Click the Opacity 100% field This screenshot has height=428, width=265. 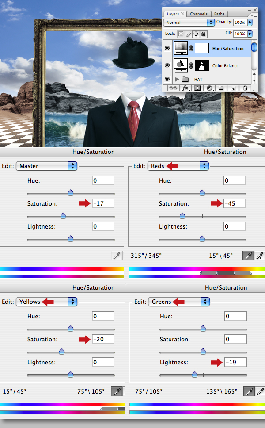pos(240,23)
